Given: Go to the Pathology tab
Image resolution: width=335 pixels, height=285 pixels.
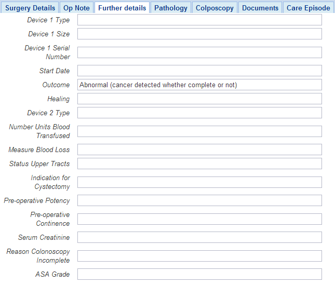Looking at the screenshot, I should click(171, 8).
